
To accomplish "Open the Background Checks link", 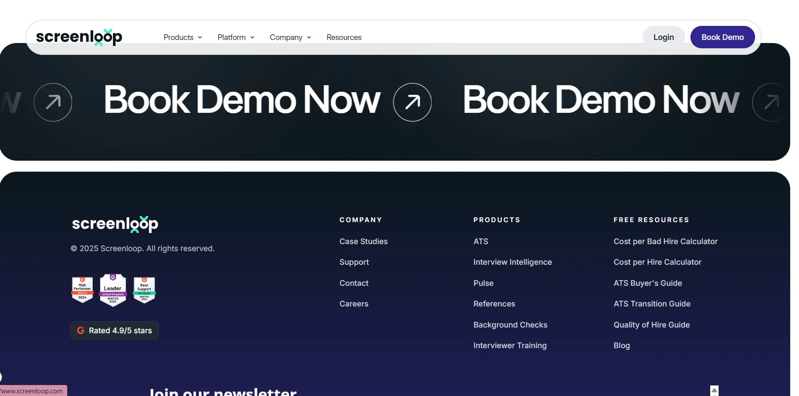I will tap(510, 325).
